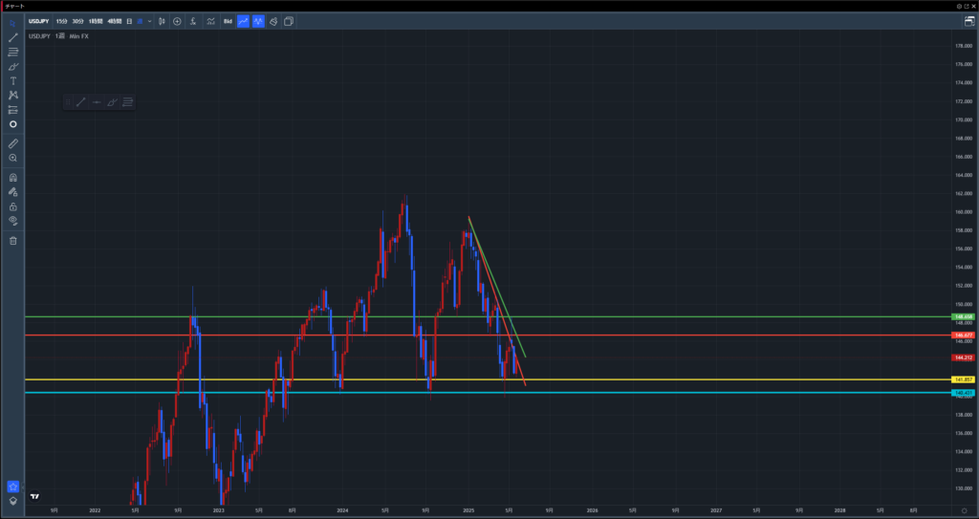
Task: Click the cyan 140.431 price label
Action: [x=964, y=392]
